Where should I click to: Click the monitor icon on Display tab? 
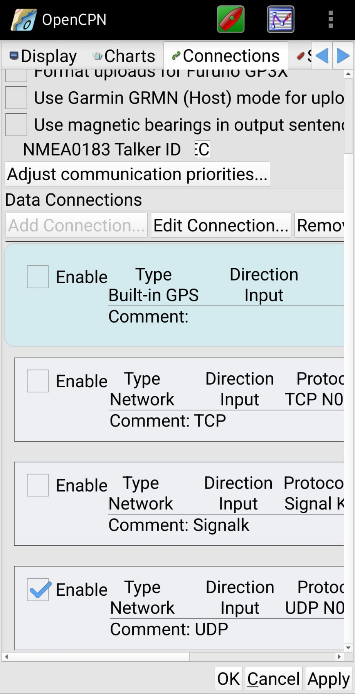tap(14, 55)
